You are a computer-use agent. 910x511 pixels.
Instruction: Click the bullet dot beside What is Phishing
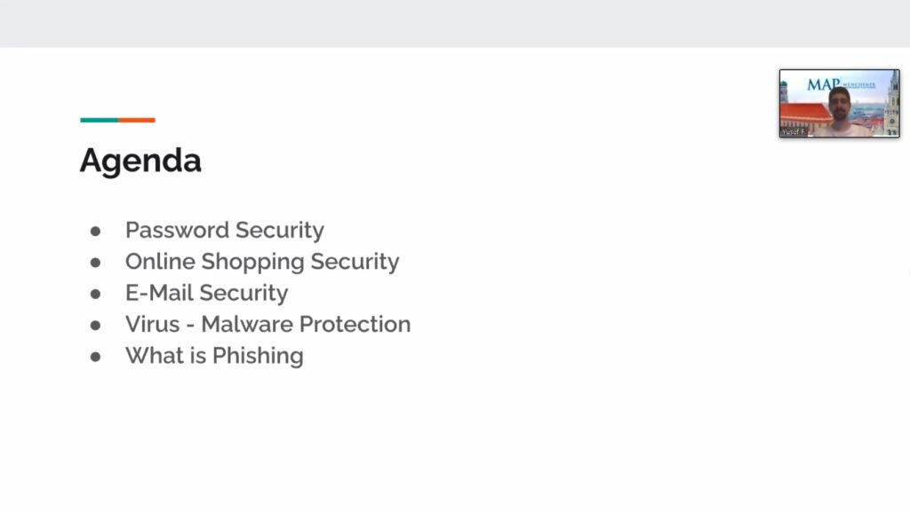tap(96, 357)
